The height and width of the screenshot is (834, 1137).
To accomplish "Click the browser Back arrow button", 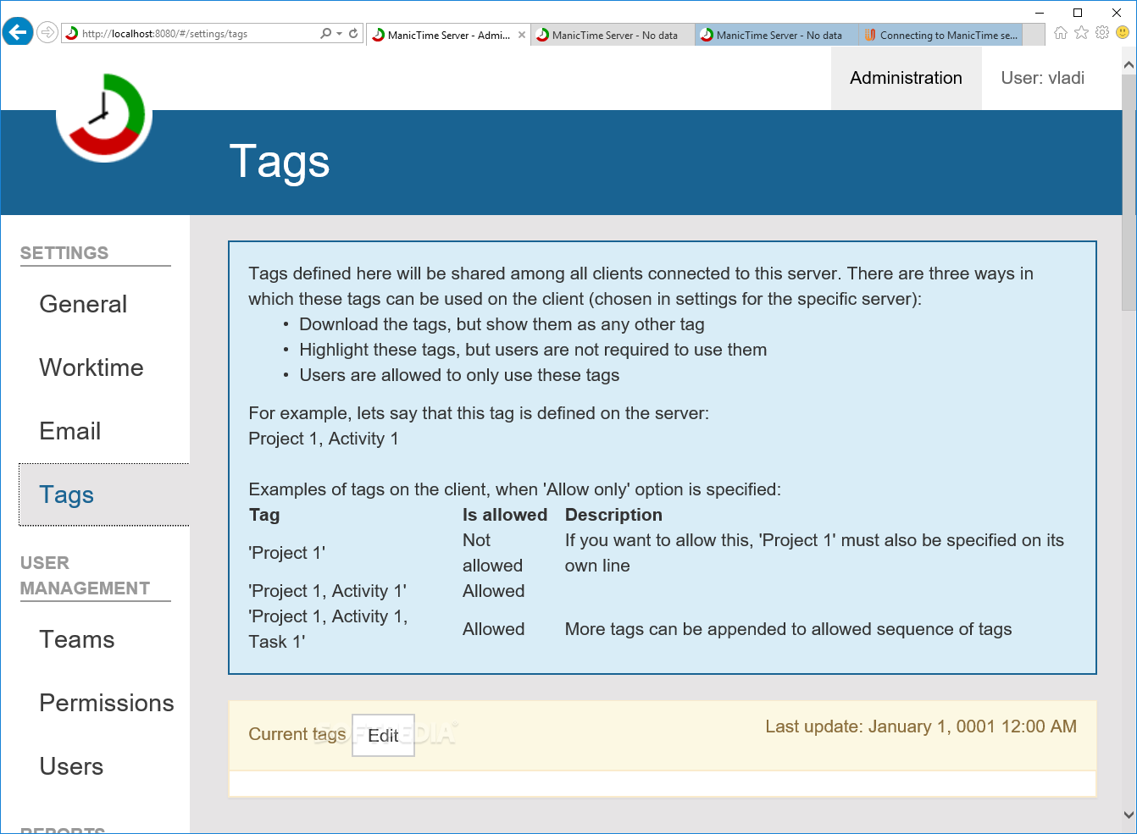I will [18, 33].
